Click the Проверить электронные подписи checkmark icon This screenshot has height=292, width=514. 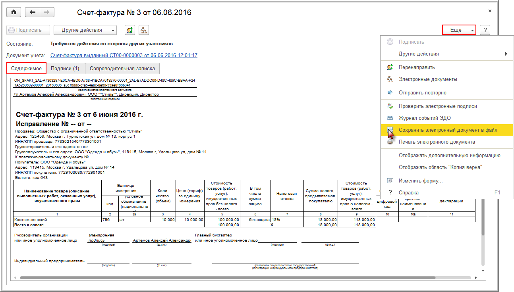(390, 106)
